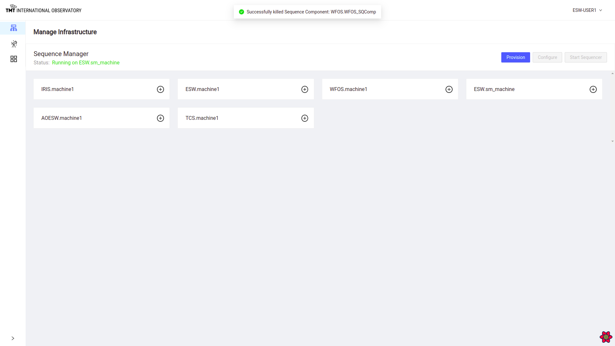Image resolution: width=615 pixels, height=346 pixels.
Task: Click the Manage Infrastructure dashboard icon
Action: pos(14,28)
